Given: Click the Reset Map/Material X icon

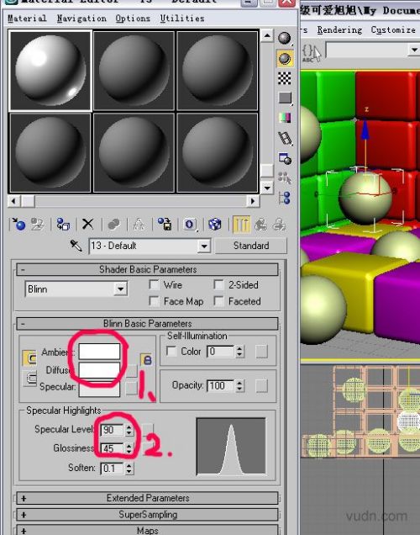Looking at the screenshot, I should [x=88, y=224].
